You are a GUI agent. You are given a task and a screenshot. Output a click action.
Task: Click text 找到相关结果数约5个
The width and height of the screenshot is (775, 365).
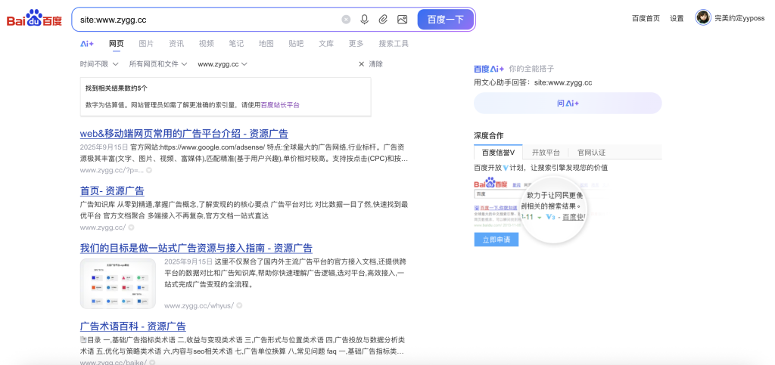[x=116, y=88]
